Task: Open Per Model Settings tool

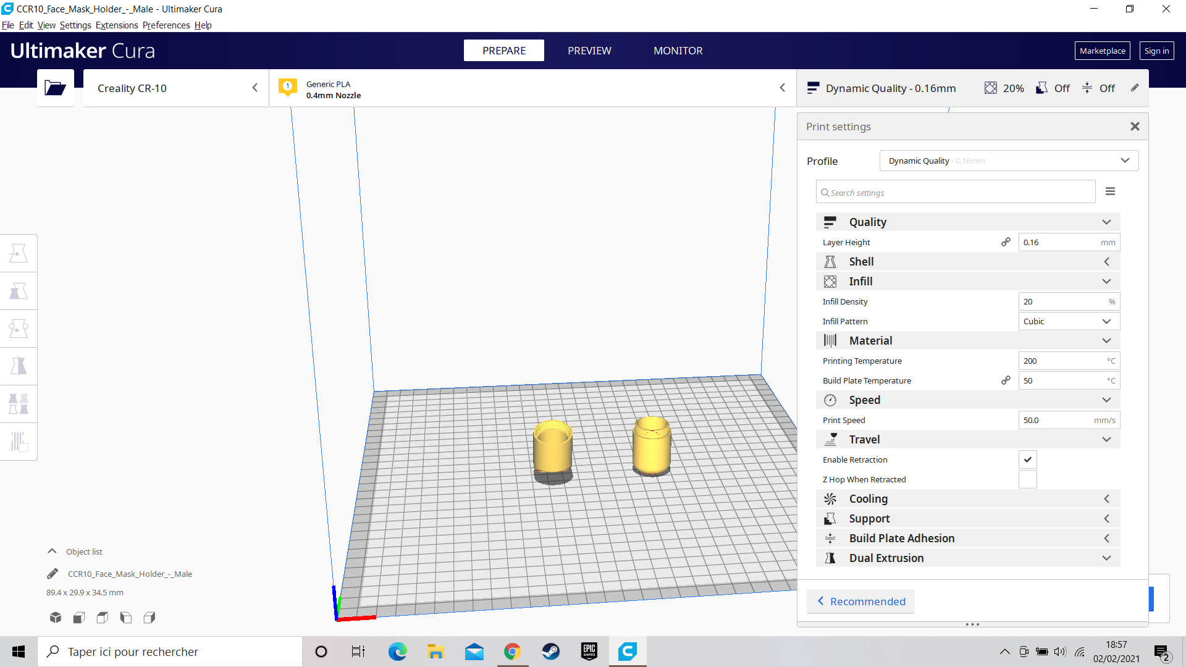Action: 19,404
